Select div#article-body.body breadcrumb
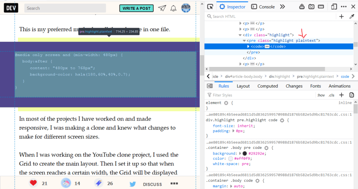The height and width of the screenshot is (189, 358). [x=244, y=77]
